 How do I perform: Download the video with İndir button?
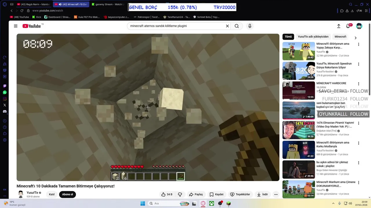click(x=262, y=194)
